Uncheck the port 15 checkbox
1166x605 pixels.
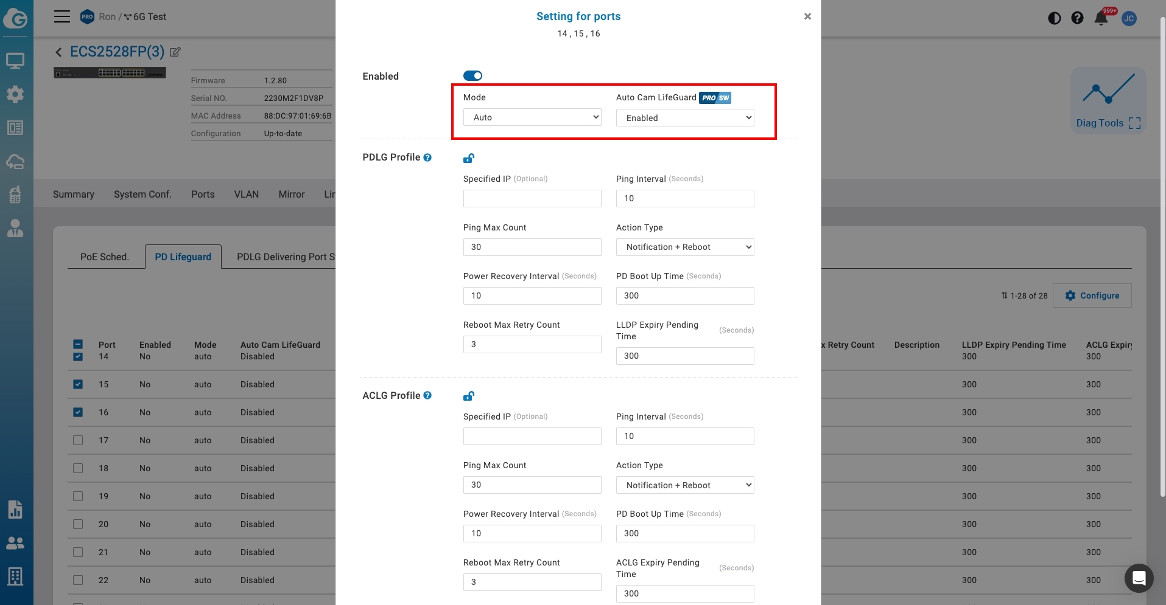[x=78, y=384]
